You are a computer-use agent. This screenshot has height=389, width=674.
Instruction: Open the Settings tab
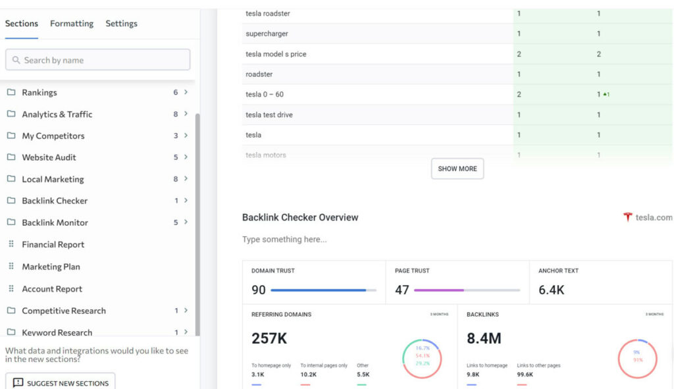(122, 24)
